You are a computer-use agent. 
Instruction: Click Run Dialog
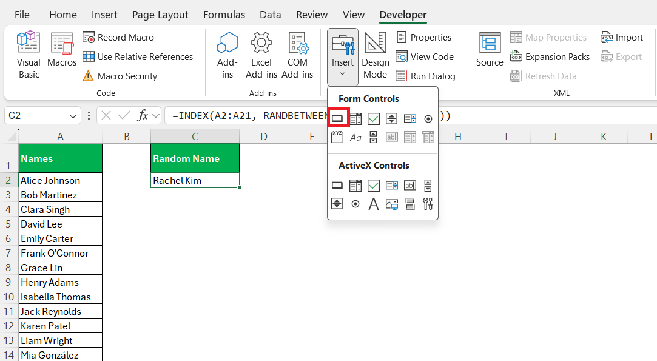(x=425, y=76)
